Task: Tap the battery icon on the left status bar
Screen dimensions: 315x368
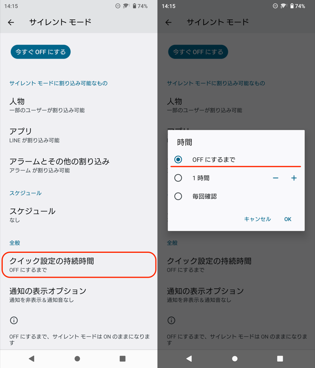Action: (134, 6)
